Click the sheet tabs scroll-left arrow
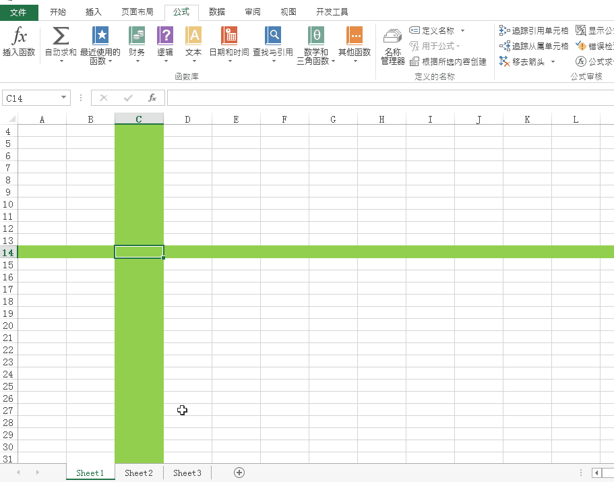614x482 pixels. (x=18, y=473)
